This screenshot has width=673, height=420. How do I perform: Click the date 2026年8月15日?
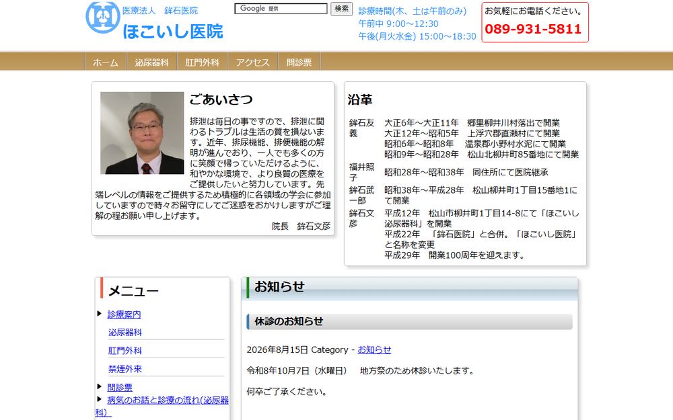[277, 349]
